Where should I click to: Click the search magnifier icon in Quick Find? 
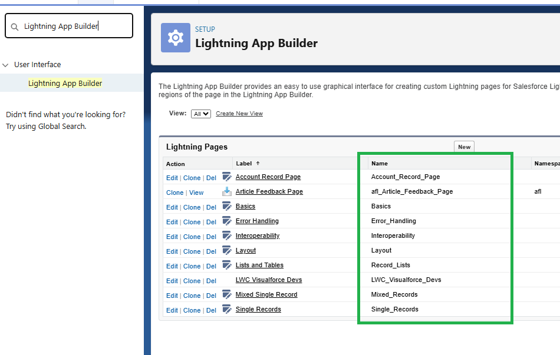[15, 26]
